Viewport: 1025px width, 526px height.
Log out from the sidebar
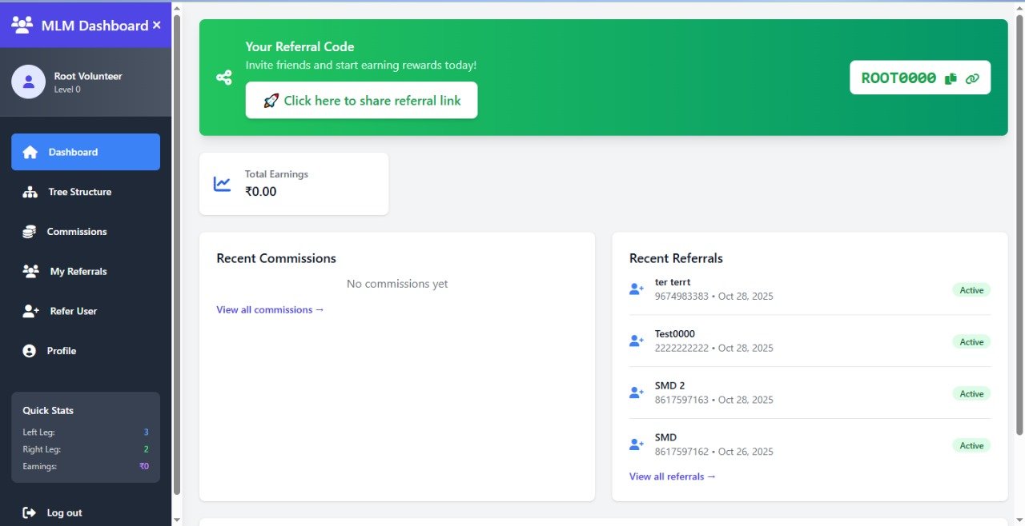point(64,512)
